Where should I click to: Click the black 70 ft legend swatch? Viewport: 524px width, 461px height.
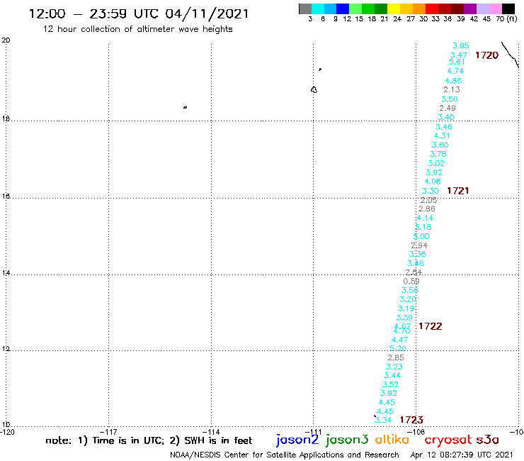click(x=508, y=9)
